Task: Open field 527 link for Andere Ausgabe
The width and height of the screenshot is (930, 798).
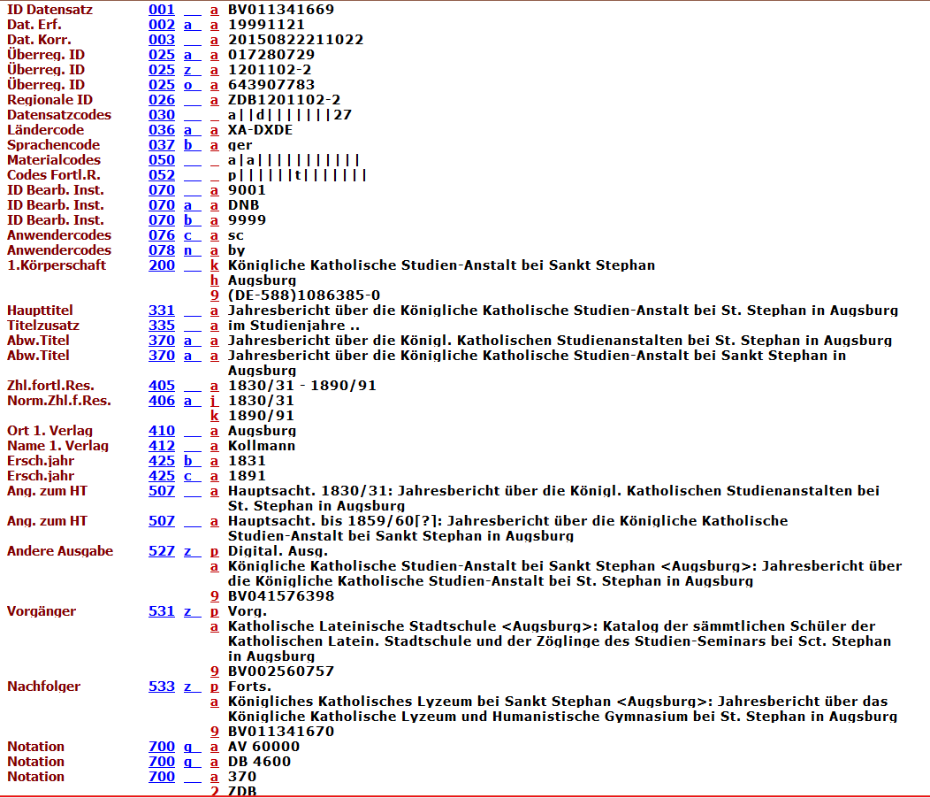Action: 162,551
